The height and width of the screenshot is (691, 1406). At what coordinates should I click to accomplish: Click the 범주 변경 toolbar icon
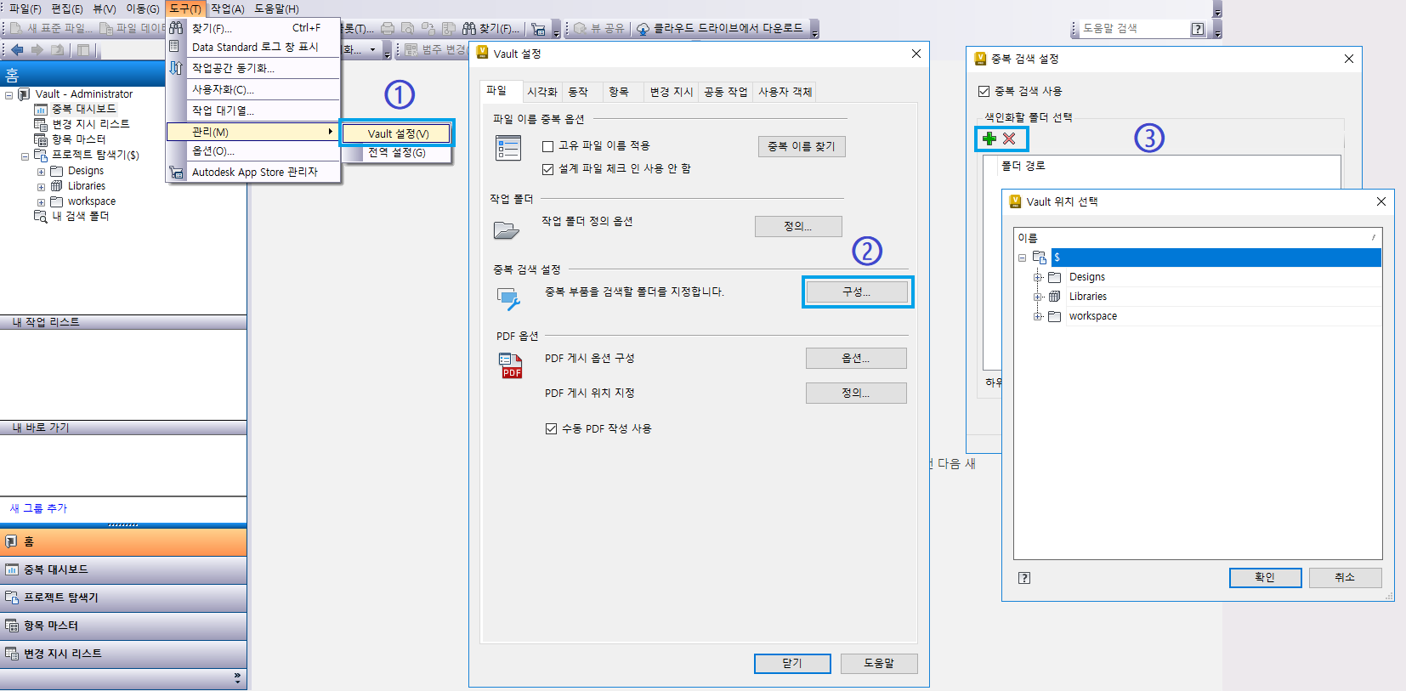coord(411,49)
